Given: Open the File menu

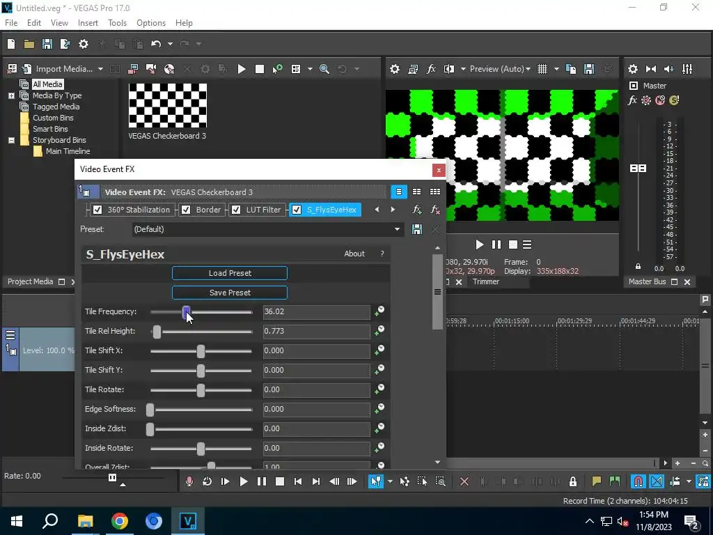Looking at the screenshot, I should pyautogui.click(x=11, y=23).
